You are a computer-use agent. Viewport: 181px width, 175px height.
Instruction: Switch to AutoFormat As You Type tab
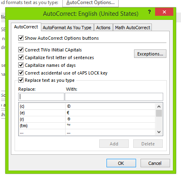67,28
